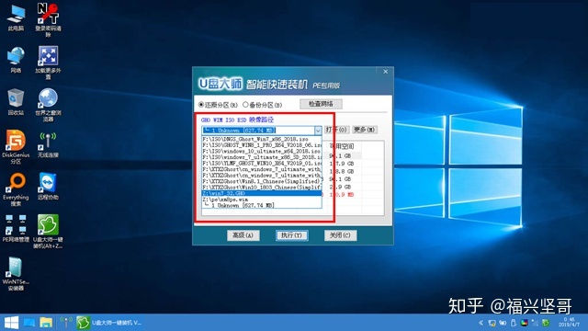The image size is (588, 331).
Task: Click the wireless antenna icon in taskbar
Action: (66, 323)
